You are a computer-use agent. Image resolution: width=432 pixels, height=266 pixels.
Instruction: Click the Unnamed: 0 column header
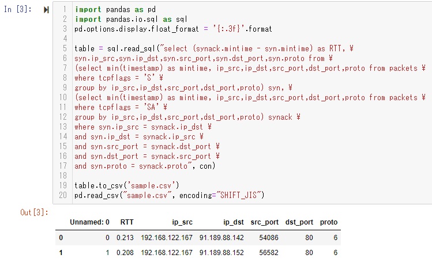89,222
